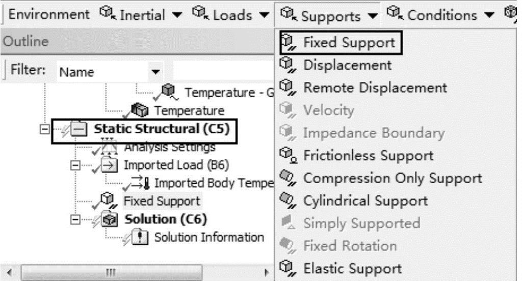Viewport: 523px width, 286px height.
Task: Click the Remote Displacement icon
Action: [x=287, y=88]
